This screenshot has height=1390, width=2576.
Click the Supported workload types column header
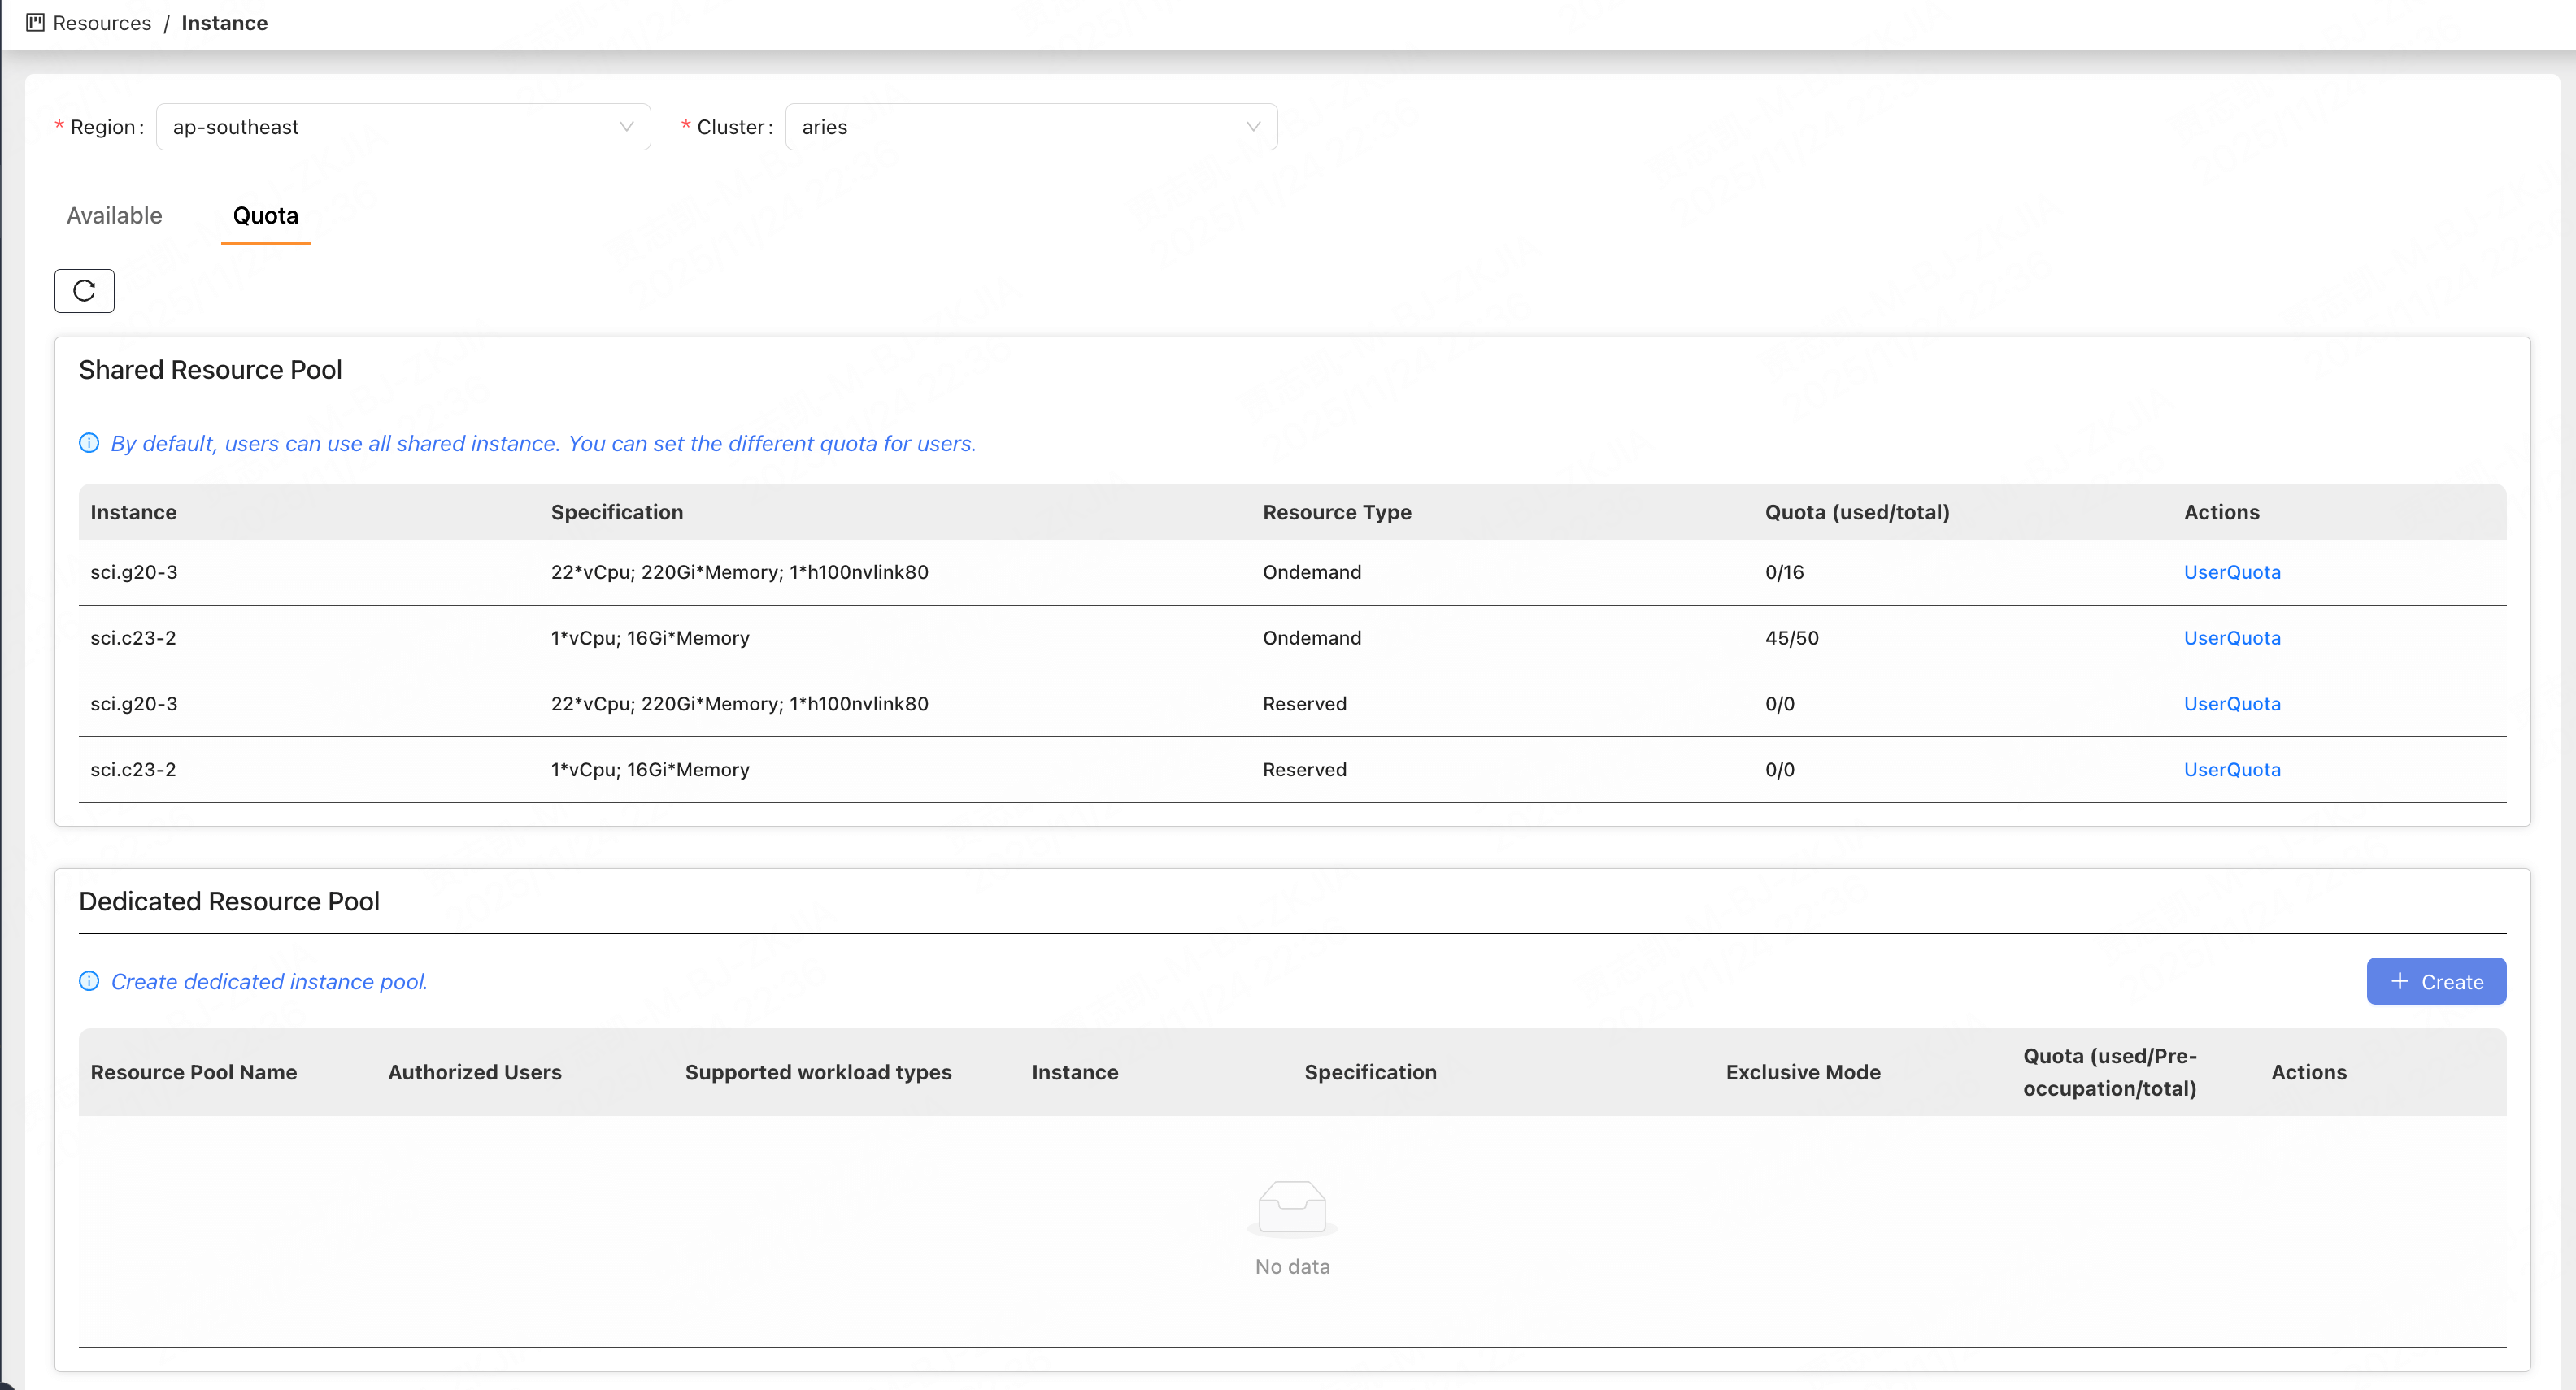click(x=818, y=1072)
